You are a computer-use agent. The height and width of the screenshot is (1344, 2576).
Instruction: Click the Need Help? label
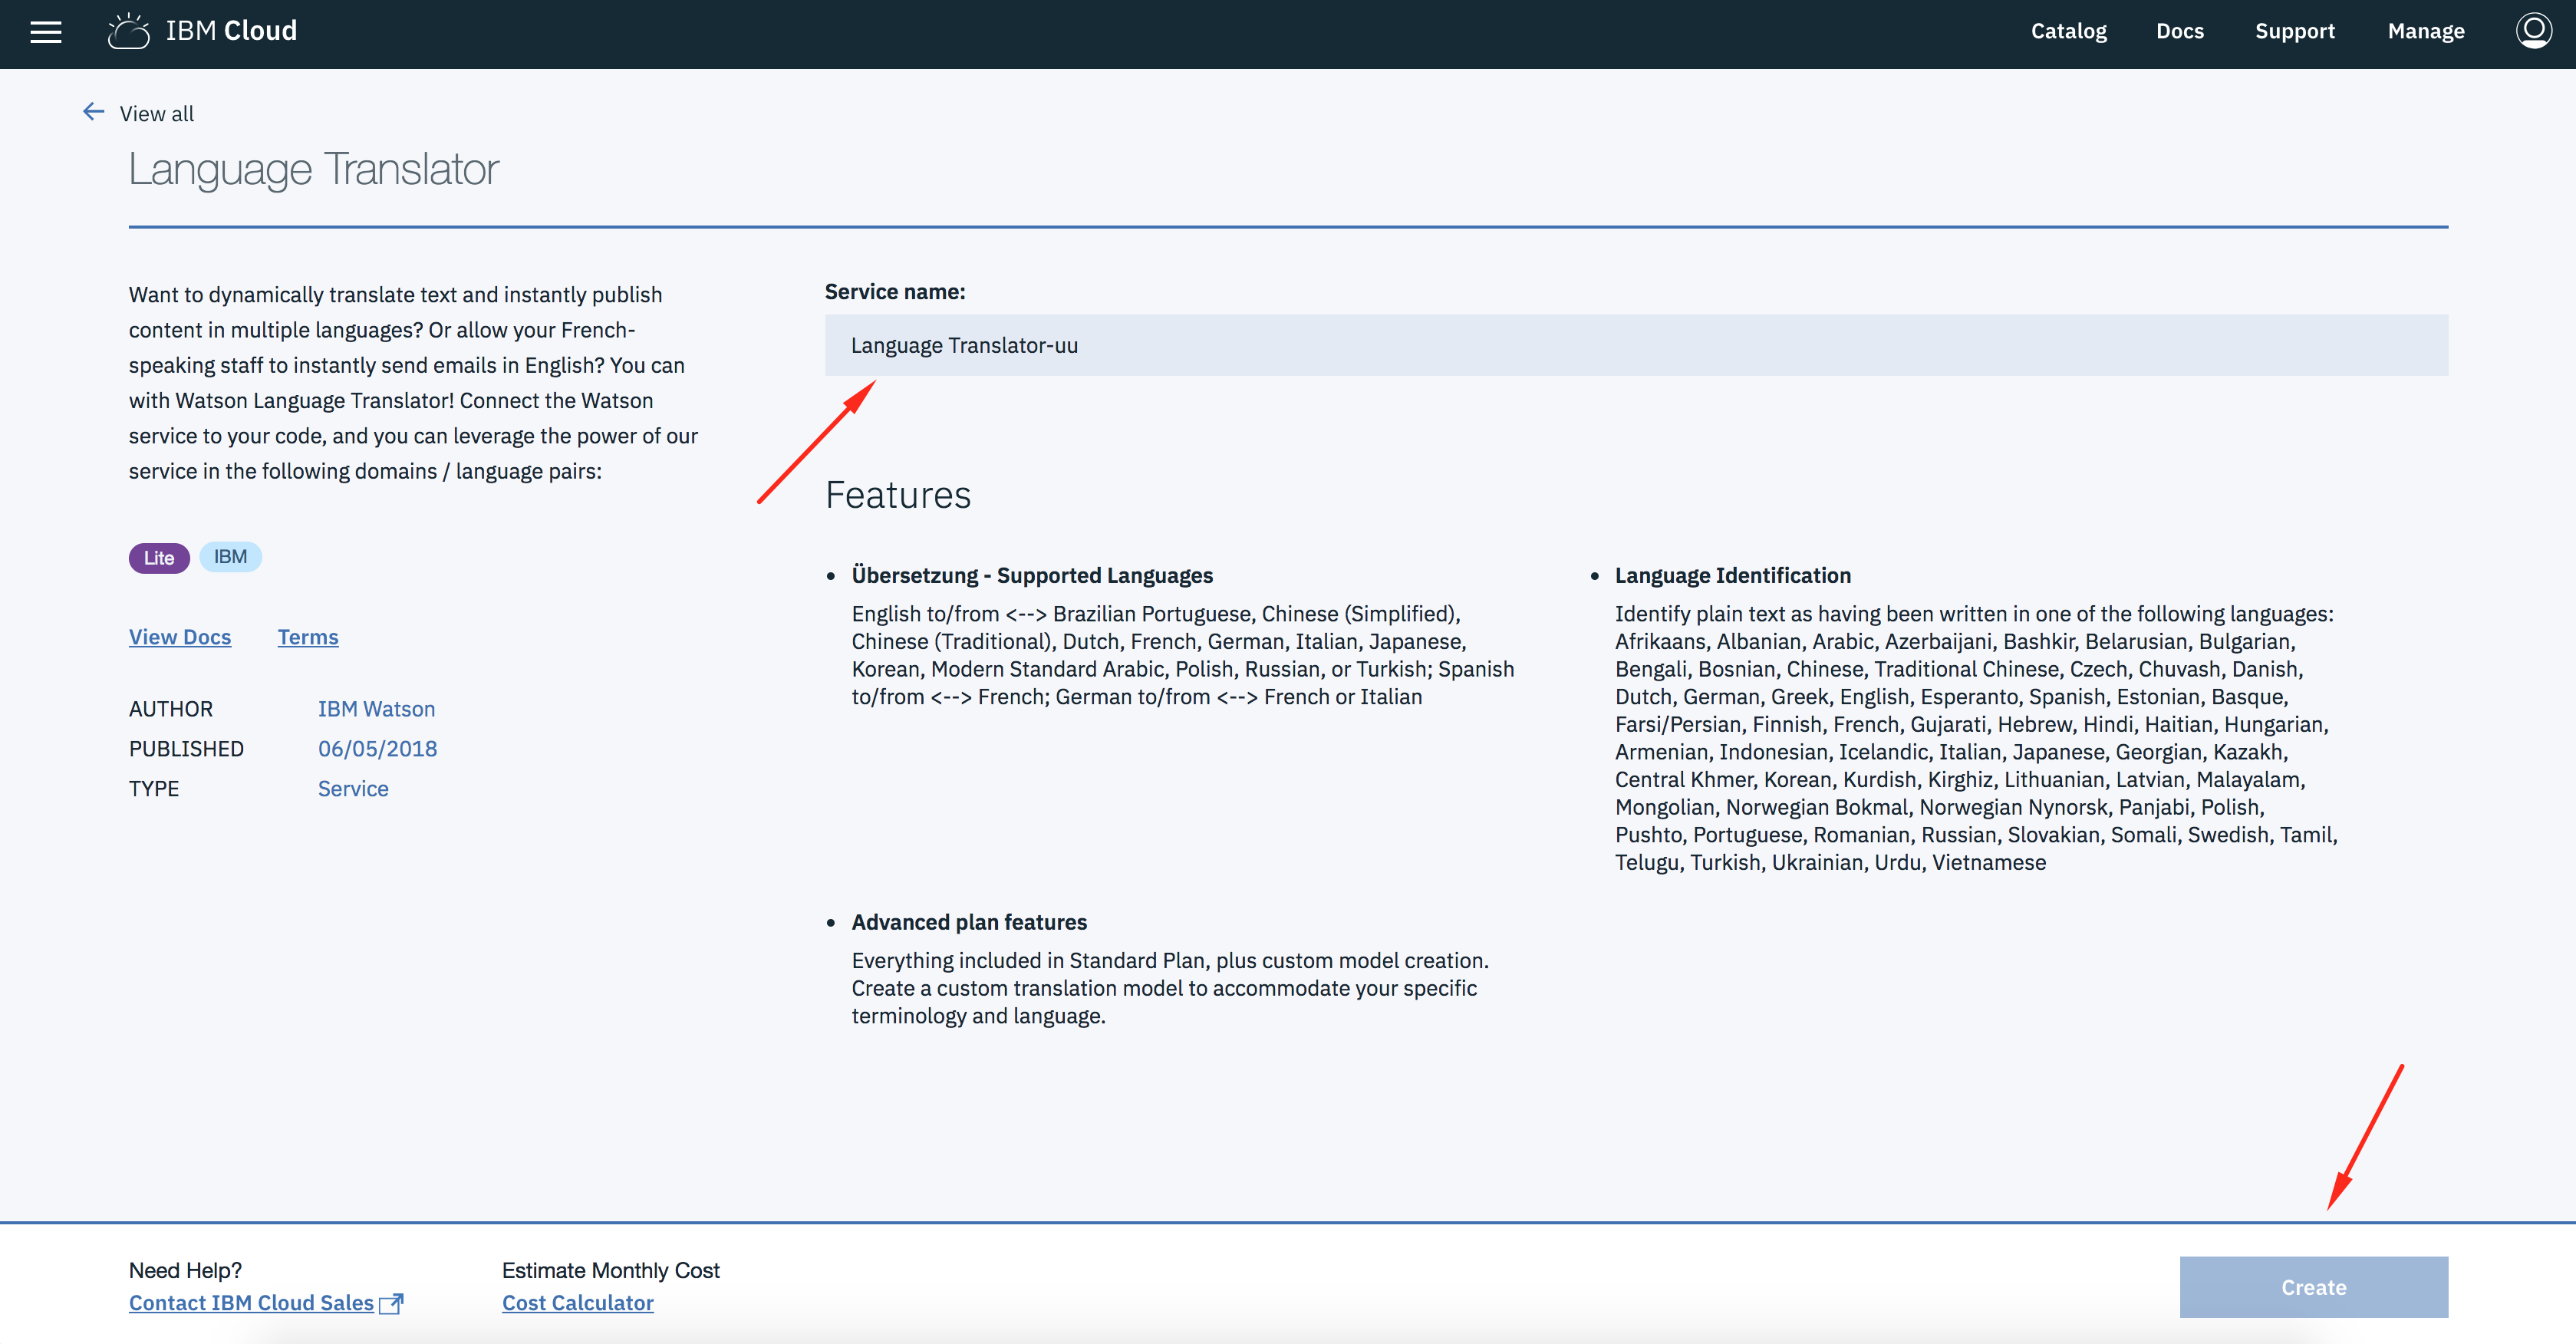tap(185, 1270)
